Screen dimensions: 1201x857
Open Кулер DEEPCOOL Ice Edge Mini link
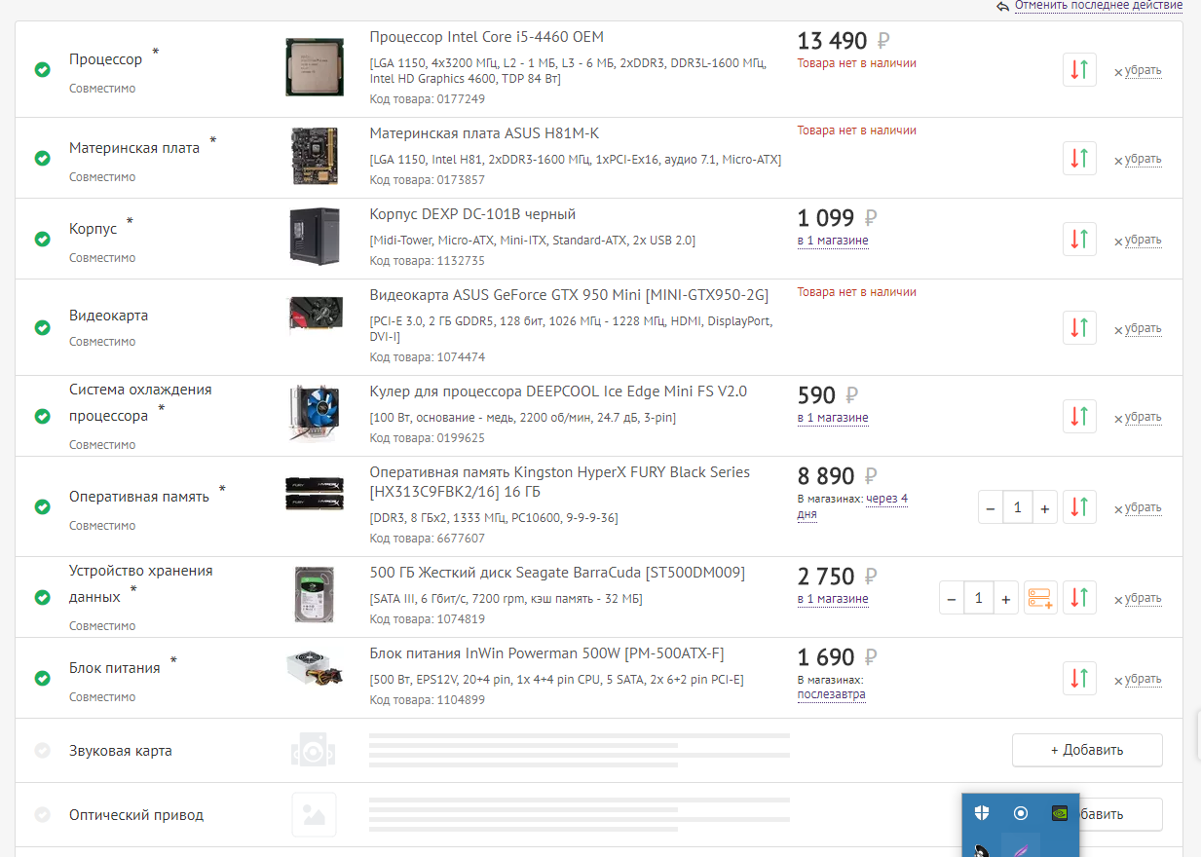558,391
